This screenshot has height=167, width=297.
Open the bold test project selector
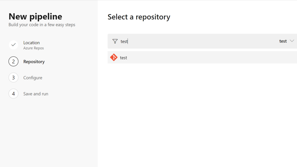click(283, 41)
